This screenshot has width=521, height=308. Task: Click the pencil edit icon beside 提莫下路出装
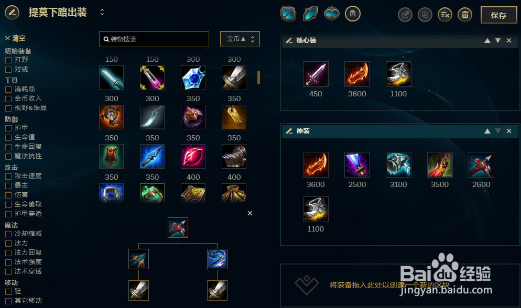point(12,13)
